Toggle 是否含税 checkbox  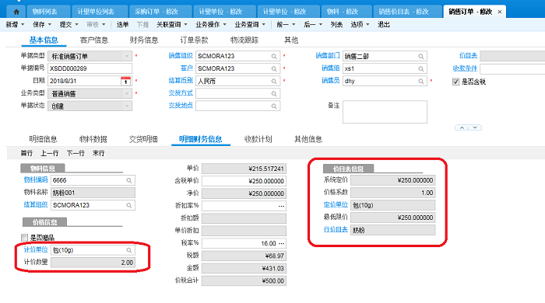[455, 82]
